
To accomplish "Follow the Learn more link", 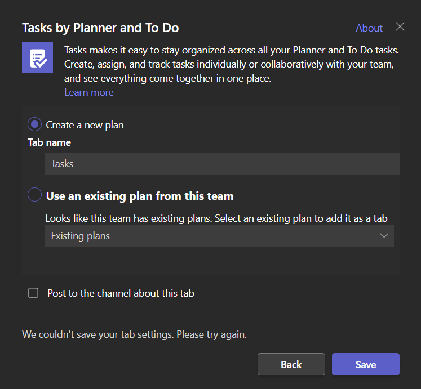I will (89, 92).
